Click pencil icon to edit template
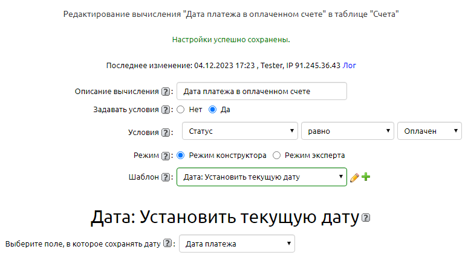The height and width of the screenshot is (261, 465). [354, 177]
